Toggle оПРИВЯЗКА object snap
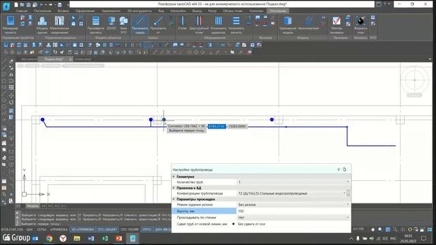This screenshot has width=436, height=245. coord(59,229)
